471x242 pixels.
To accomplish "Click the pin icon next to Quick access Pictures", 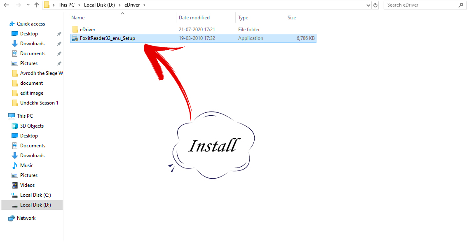I will coord(59,63).
